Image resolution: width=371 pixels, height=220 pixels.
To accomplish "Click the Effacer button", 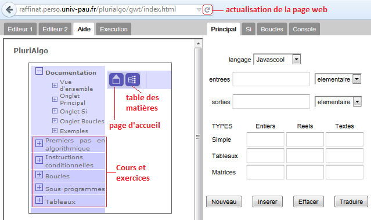I will pos(308,201).
